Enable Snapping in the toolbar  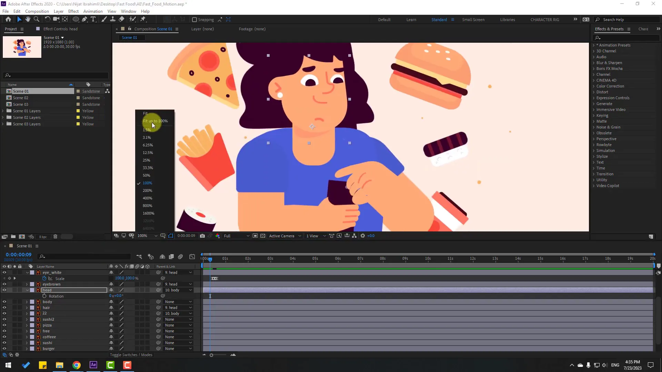pos(195,20)
